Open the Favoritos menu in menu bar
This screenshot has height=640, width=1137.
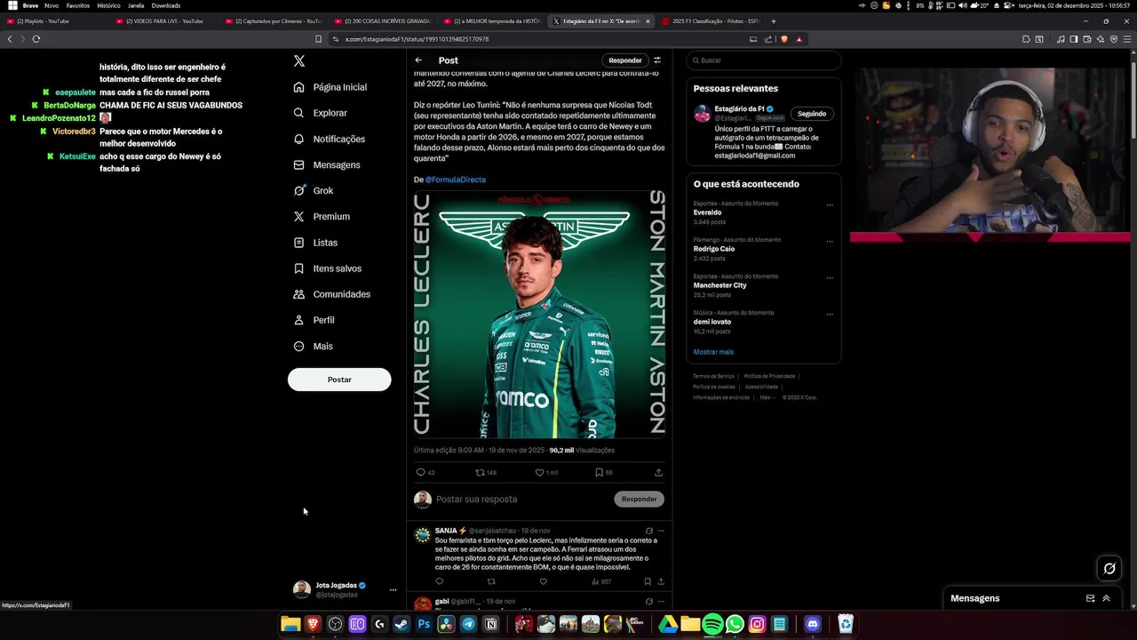click(78, 5)
